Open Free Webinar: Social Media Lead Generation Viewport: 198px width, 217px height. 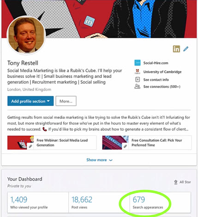pos(52,143)
